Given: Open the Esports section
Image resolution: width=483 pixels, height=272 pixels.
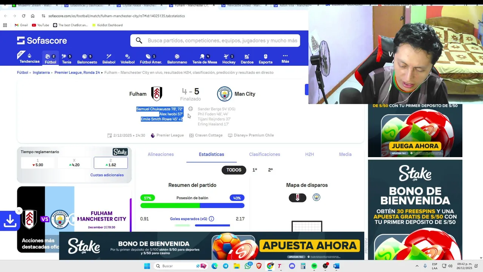Looking at the screenshot, I should (265, 58).
